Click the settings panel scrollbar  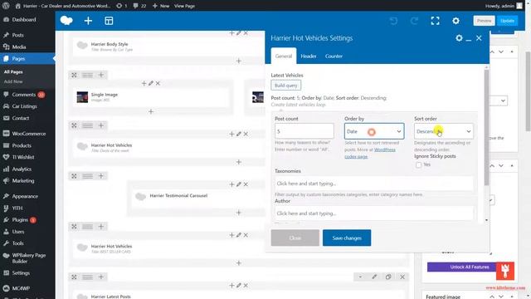486,127
